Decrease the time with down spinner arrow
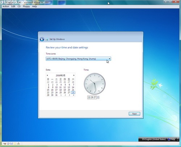The width and height of the screenshot is (181, 147). coord(98,98)
